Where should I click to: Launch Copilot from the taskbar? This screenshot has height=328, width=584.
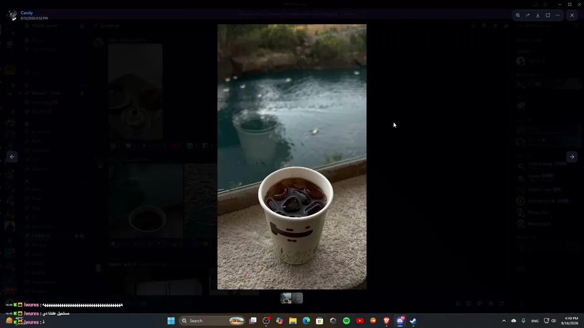point(280,321)
